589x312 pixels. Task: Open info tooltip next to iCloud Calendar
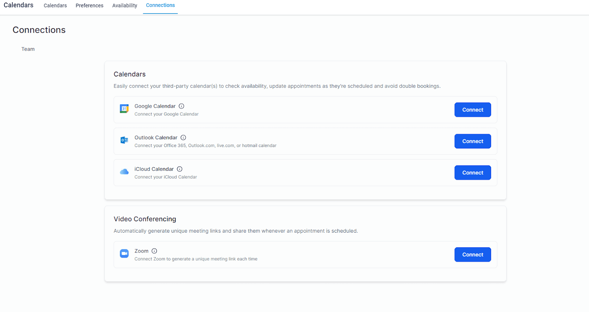[180, 169]
